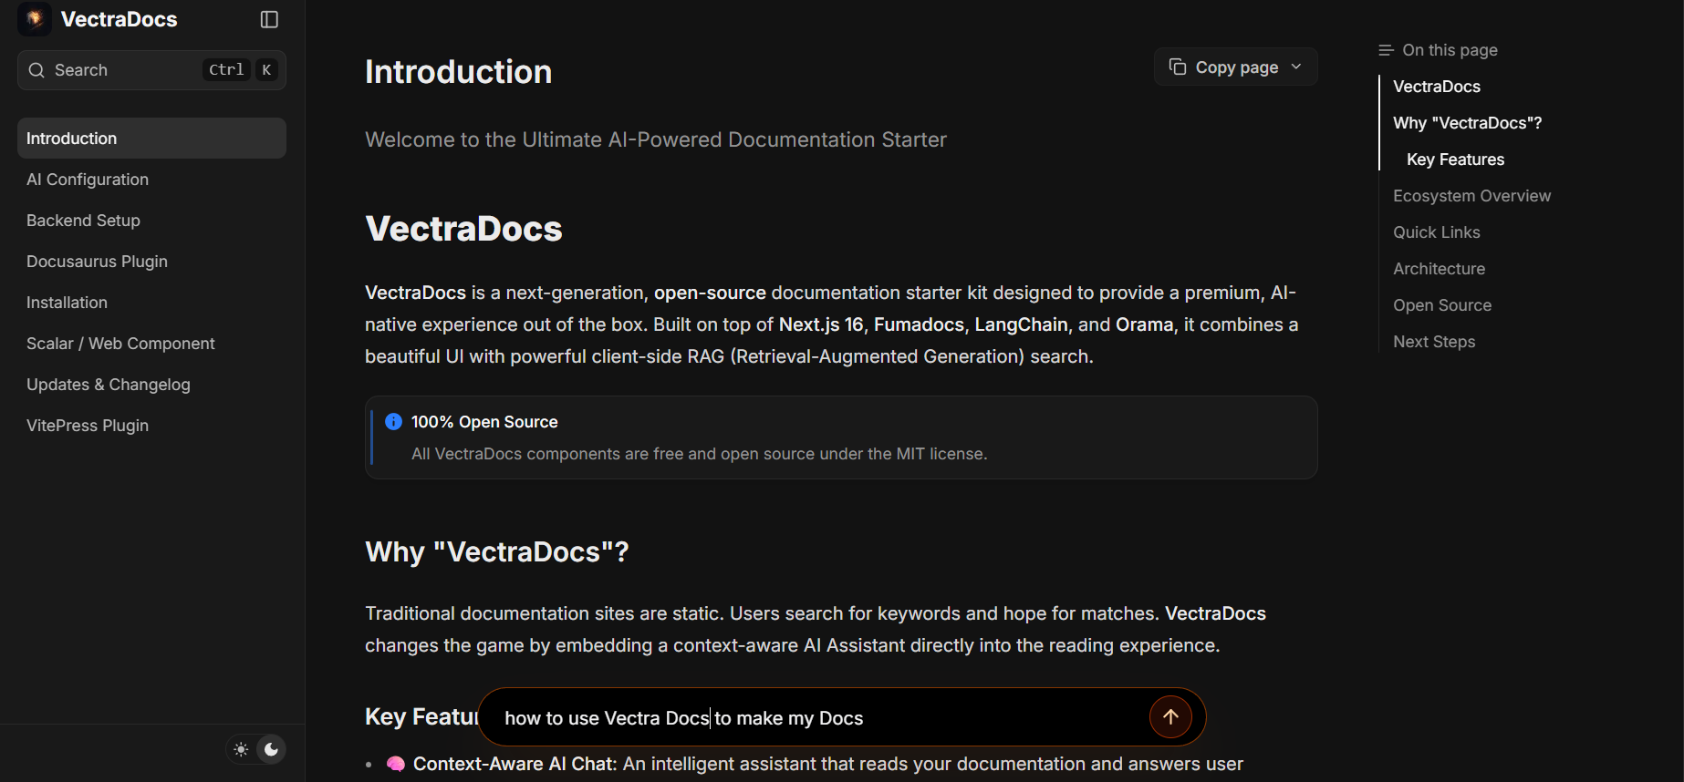Click inside the AI question text field
1684x782 pixels.
click(x=821, y=717)
